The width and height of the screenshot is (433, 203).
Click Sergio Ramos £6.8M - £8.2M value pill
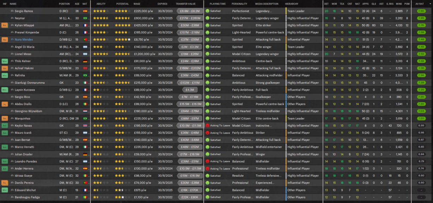click(190, 11)
